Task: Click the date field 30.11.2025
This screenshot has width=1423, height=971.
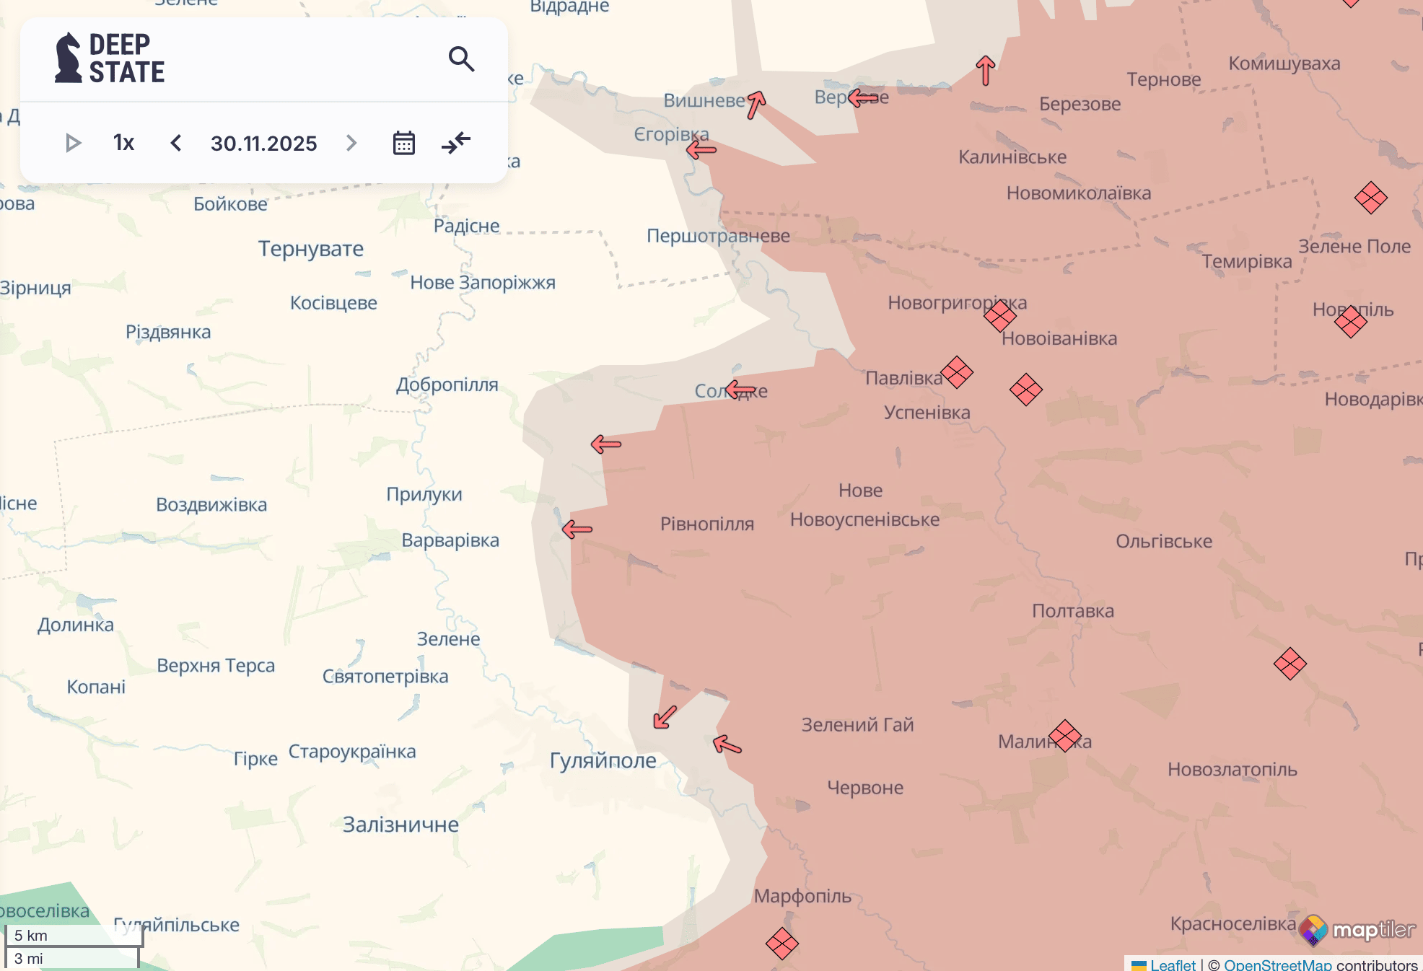Action: click(263, 143)
